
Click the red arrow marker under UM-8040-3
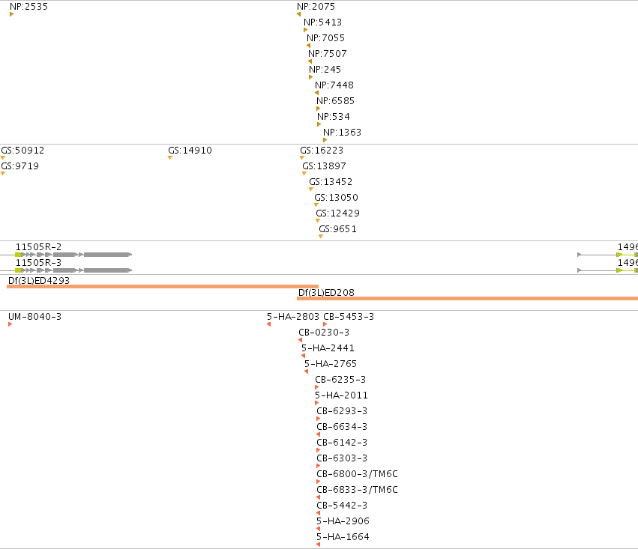tap(10, 324)
